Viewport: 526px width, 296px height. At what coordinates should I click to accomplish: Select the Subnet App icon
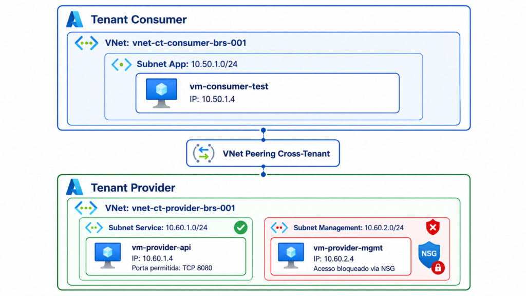(121, 64)
